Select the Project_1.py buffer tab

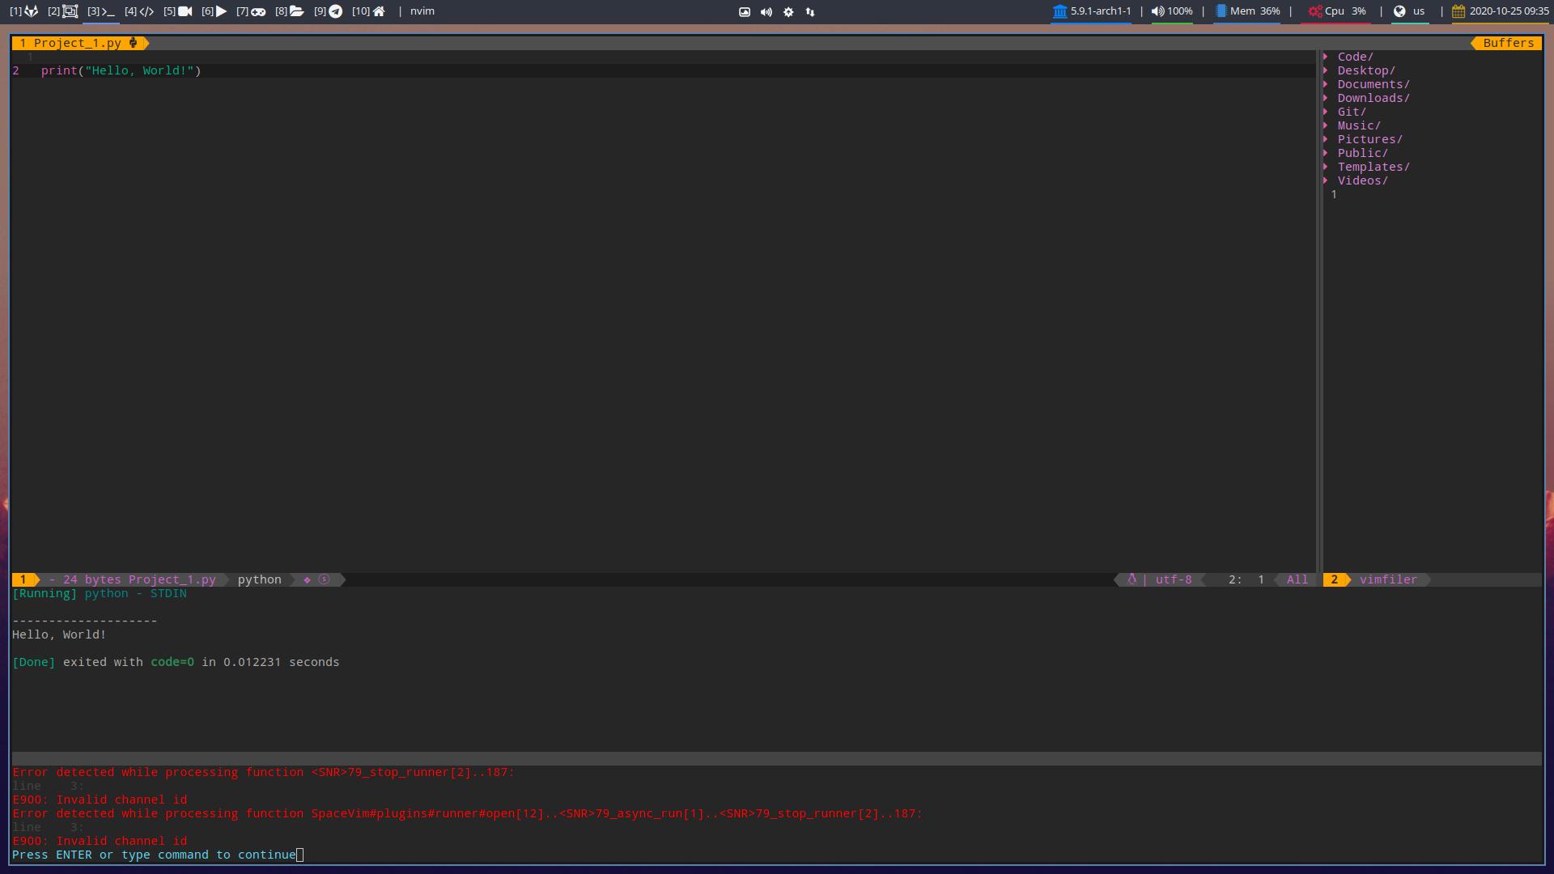pos(79,43)
